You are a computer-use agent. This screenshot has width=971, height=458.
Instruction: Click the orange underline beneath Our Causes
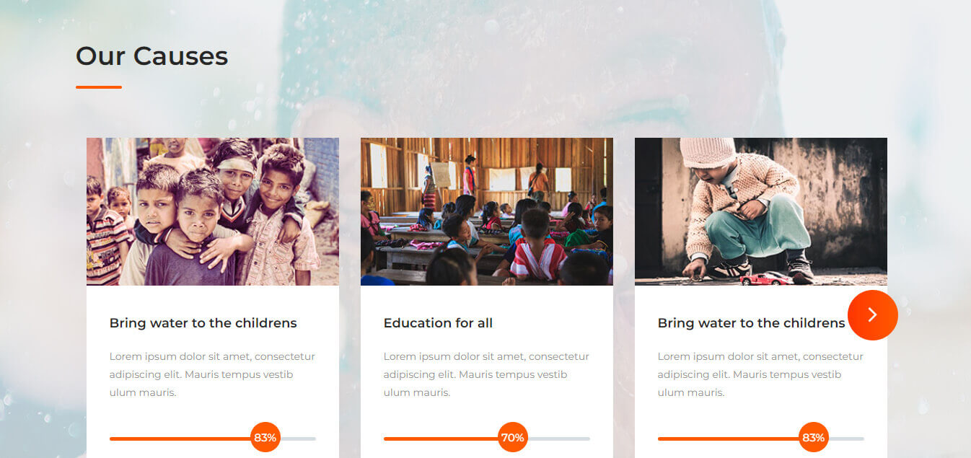(99, 87)
